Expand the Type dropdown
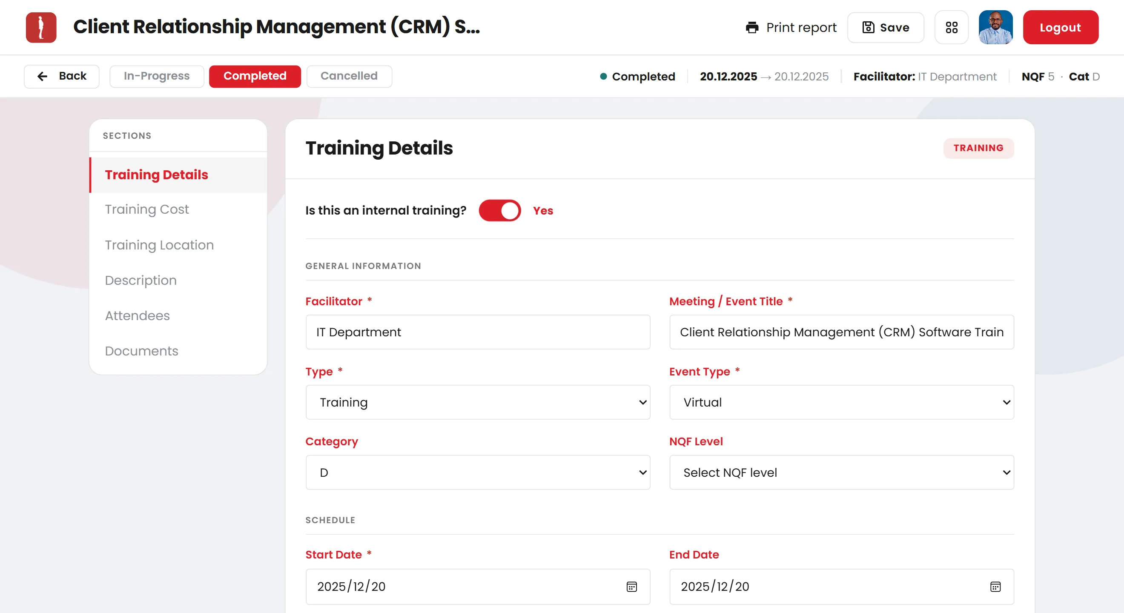 coord(478,402)
